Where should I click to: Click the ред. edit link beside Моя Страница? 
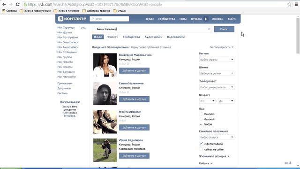coord(83,28)
